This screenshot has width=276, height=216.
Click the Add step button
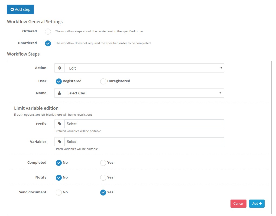(x=20, y=9)
